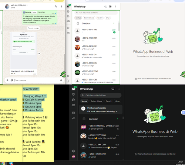Click the '1 unread message' pill
Viewport: 185px width, 165px height.
[33, 28]
